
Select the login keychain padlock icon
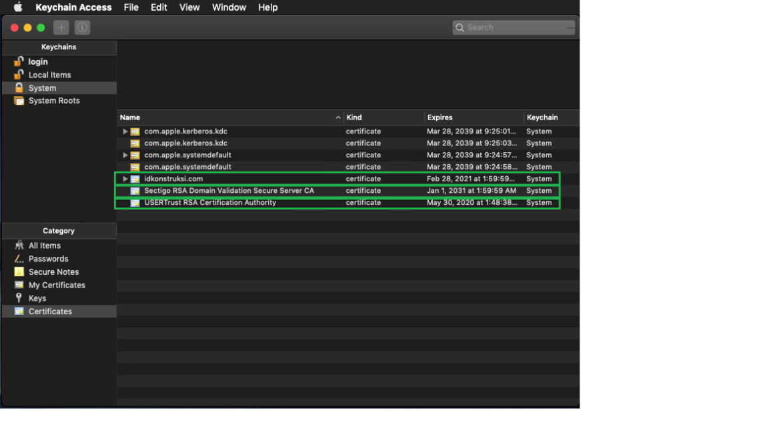(19, 61)
